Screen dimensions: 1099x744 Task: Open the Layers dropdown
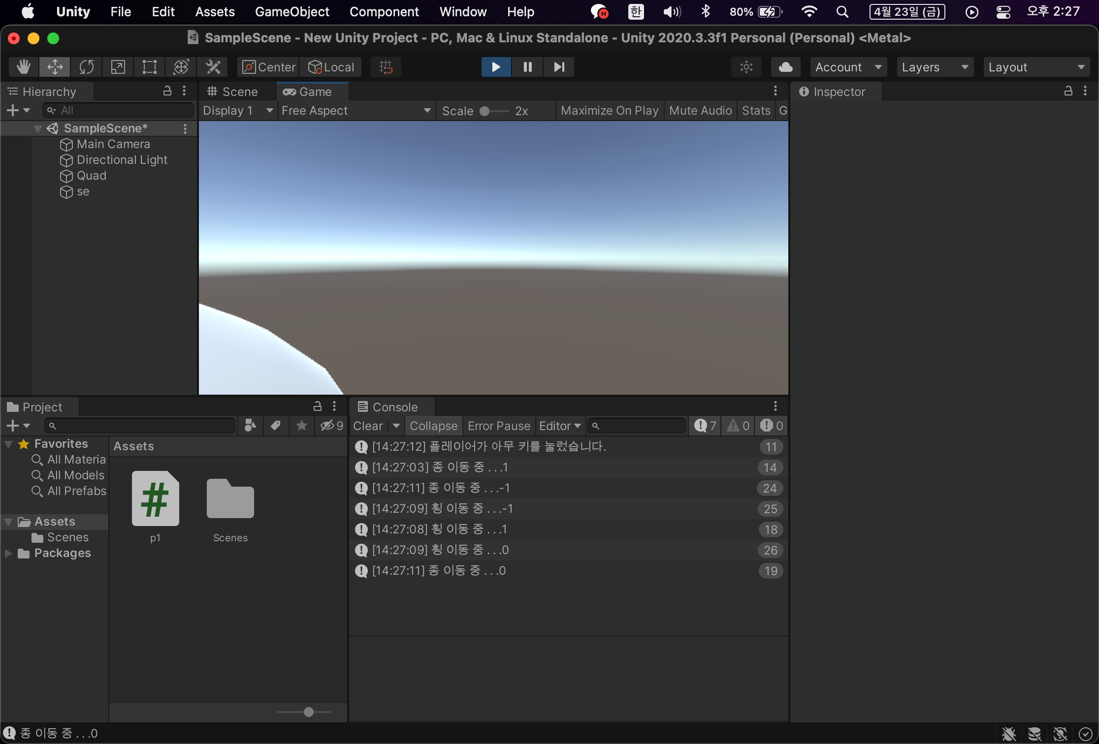pyautogui.click(x=934, y=67)
